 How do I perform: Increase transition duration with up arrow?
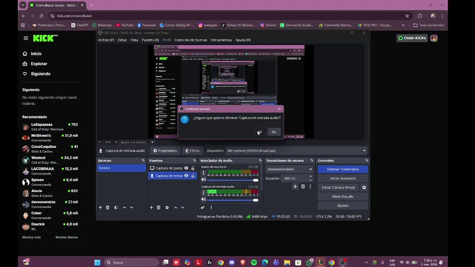[x=311, y=177]
